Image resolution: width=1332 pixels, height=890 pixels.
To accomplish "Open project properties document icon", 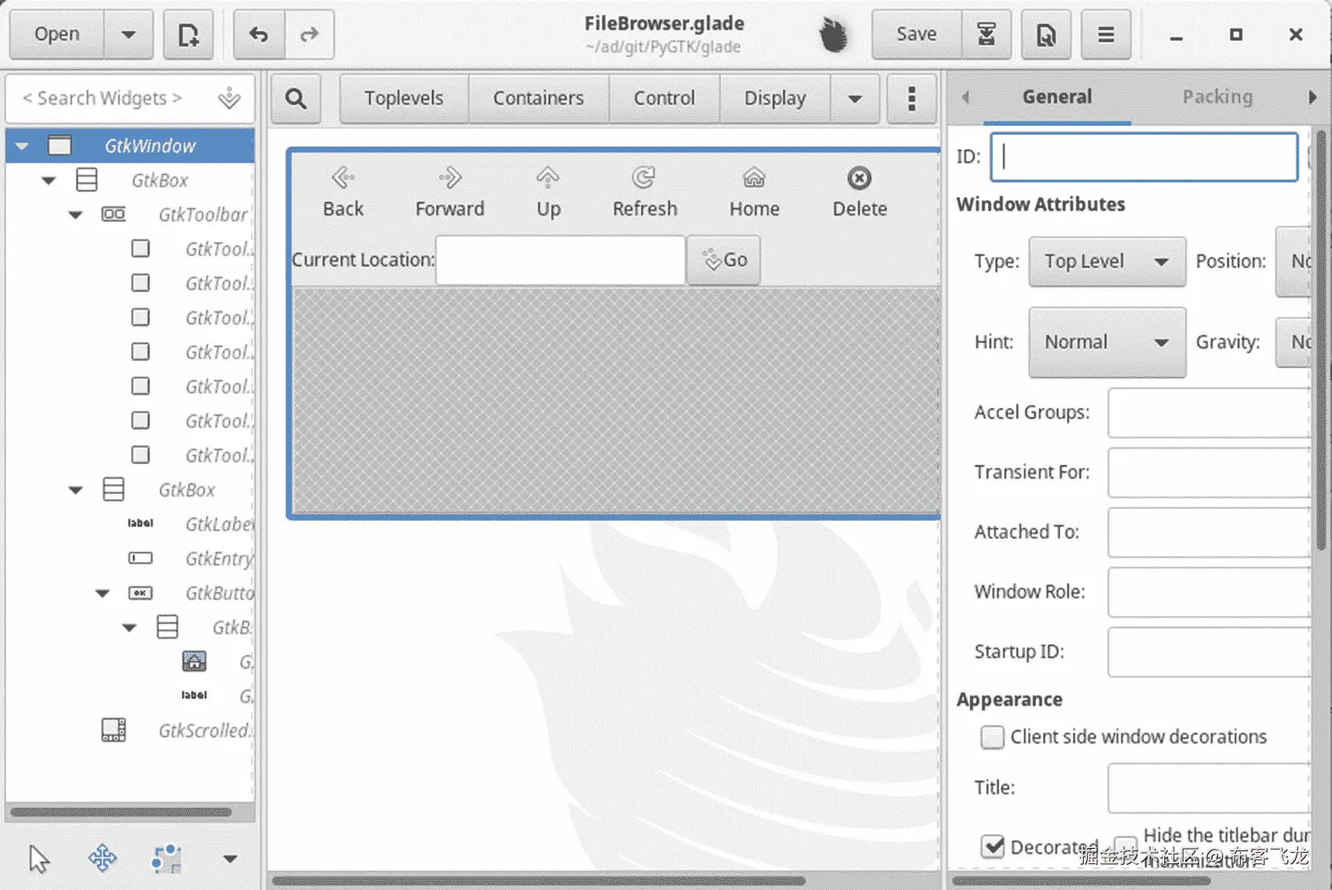I will pos(1046,35).
